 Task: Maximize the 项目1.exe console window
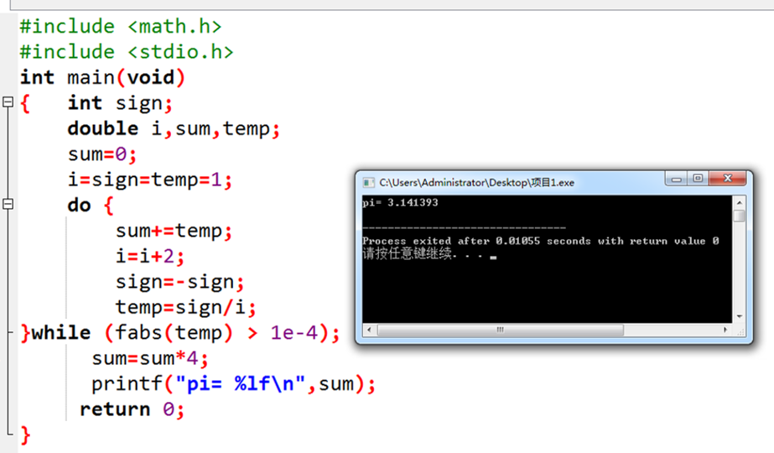pos(698,179)
